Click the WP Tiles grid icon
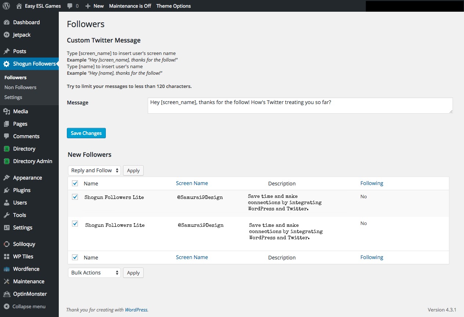The width and height of the screenshot is (464, 317). pos(7,257)
